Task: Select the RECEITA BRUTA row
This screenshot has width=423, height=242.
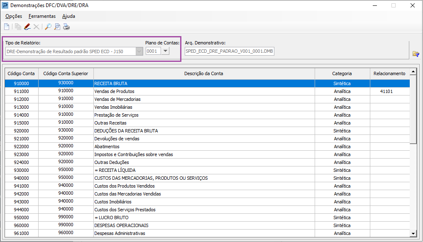Action: pos(207,83)
